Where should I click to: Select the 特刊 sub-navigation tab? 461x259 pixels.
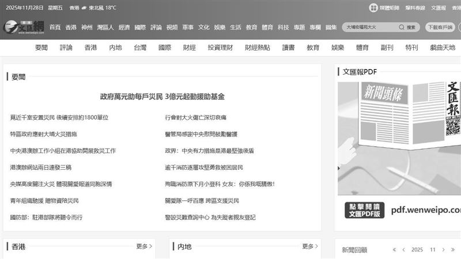pos(411,48)
